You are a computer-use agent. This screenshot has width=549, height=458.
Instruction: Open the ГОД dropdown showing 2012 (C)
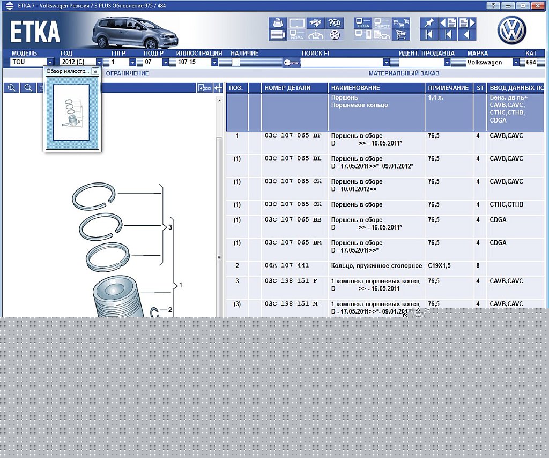[99, 62]
